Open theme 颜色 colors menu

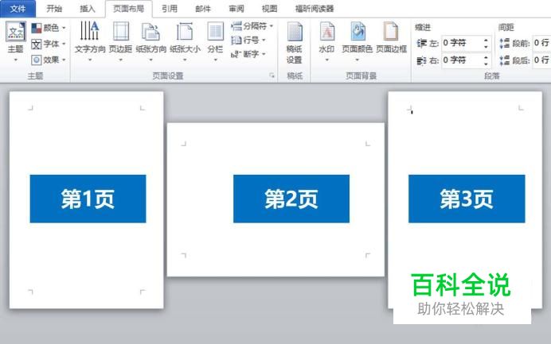[x=49, y=28]
